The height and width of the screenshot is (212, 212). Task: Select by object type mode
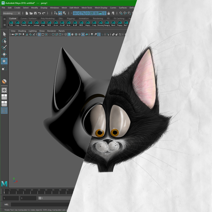click(x=60, y=13)
